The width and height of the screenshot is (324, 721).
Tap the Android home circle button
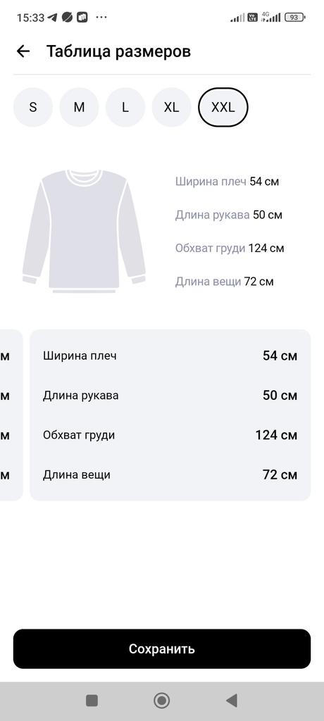pos(161,701)
